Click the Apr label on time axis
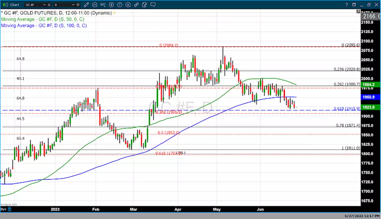 177,209
